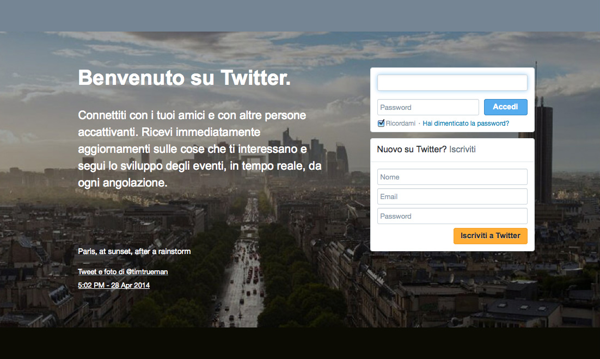
Task: Click the username field in the login box
Action: pos(452,83)
